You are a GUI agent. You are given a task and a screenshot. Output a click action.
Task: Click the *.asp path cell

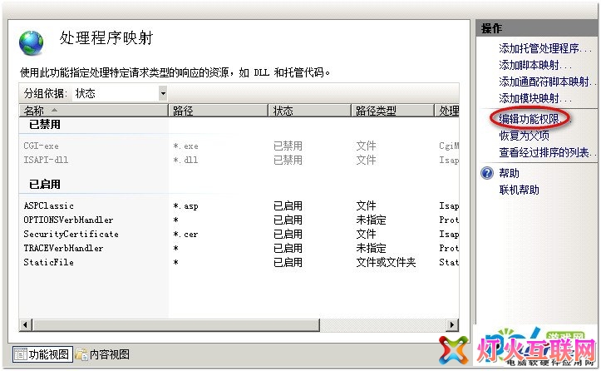(x=185, y=206)
